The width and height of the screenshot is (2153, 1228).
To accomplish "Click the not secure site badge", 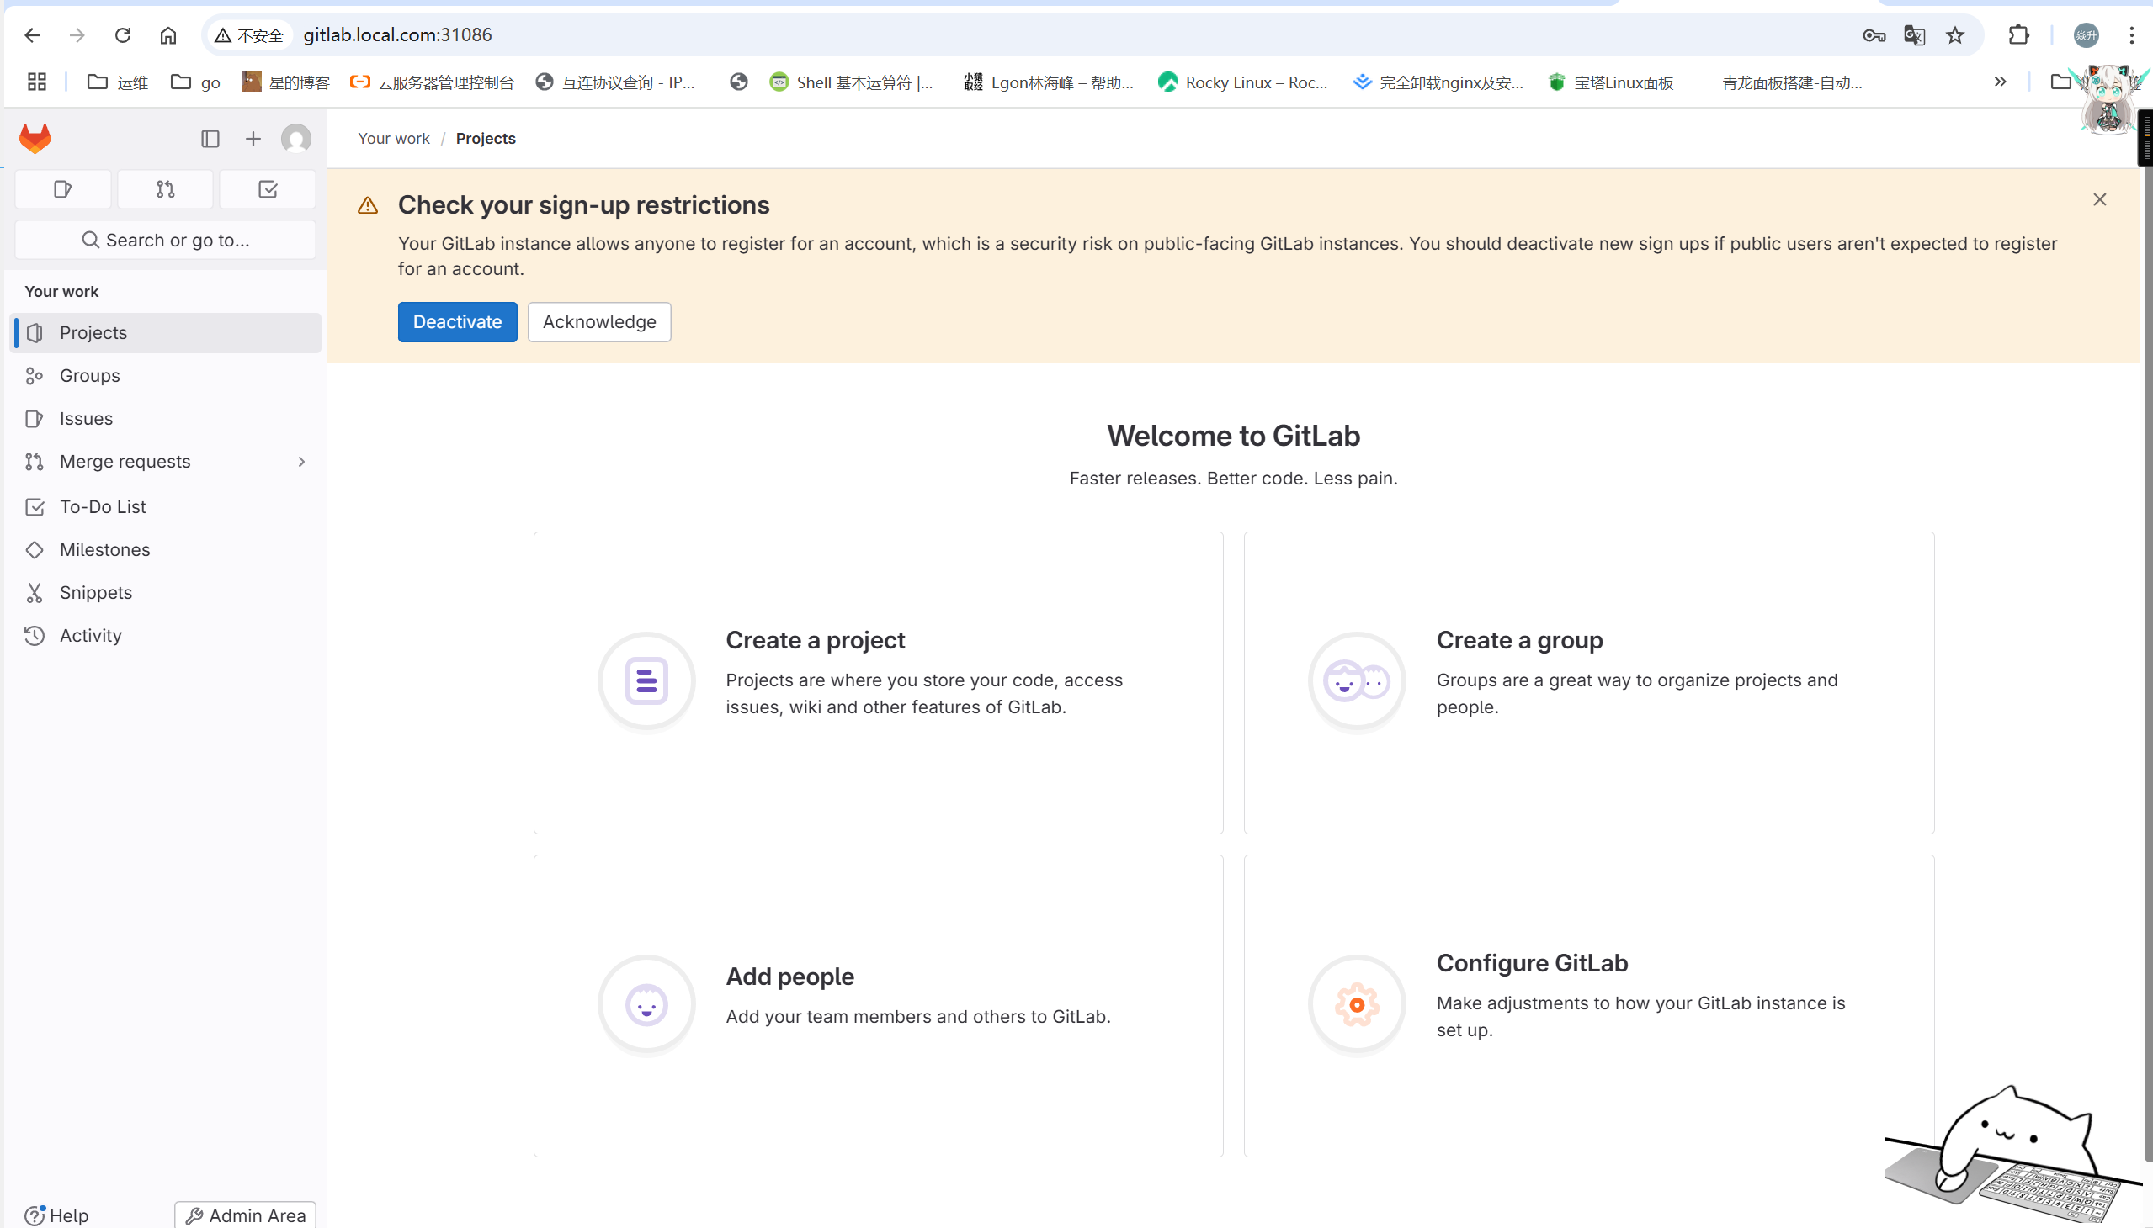I will pos(249,35).
